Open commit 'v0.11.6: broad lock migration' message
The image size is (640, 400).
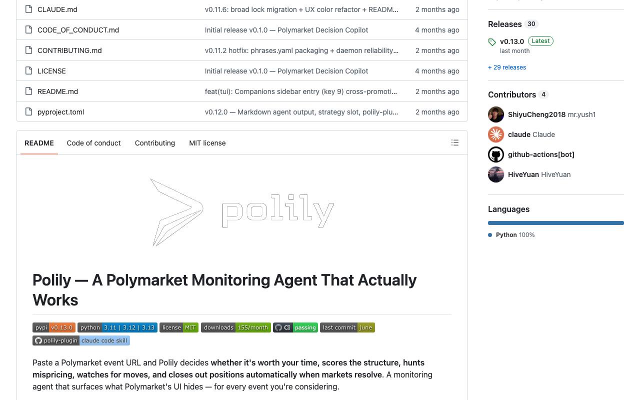click(302, 9)
